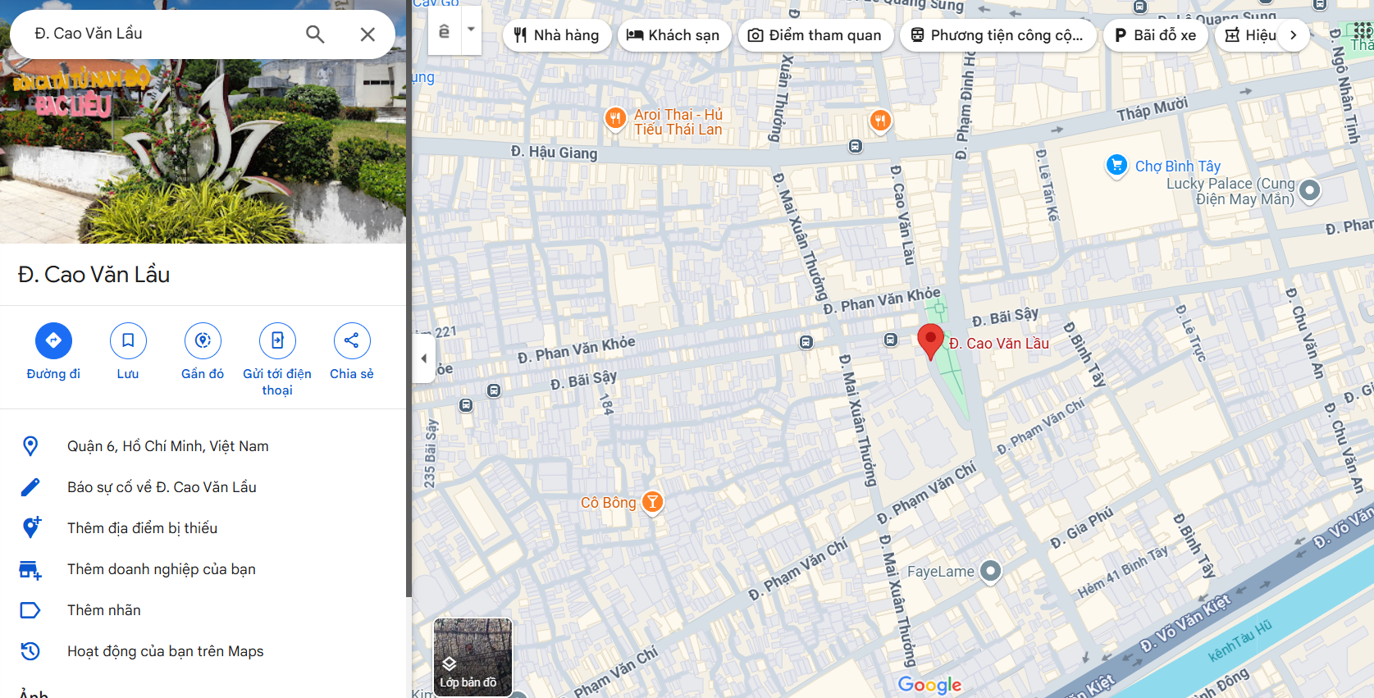The image size is (1374, 698).
Task: Select the Nhà hàng filter chip
Action: point(557,35)
